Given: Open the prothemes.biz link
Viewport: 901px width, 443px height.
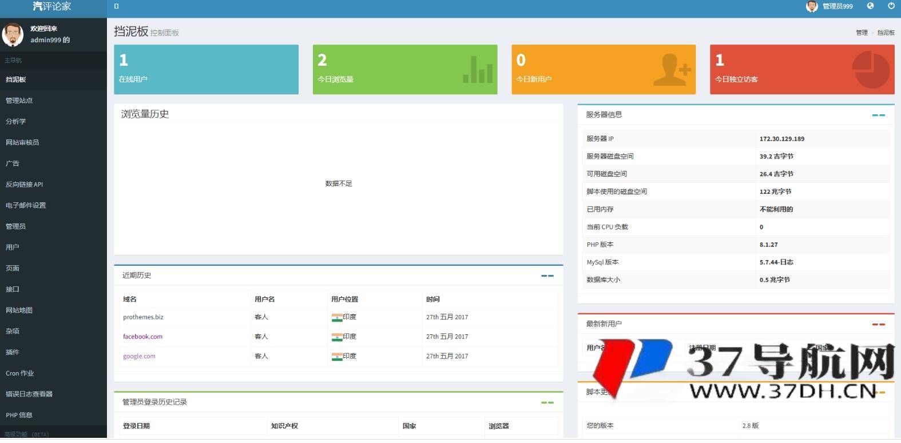Looking at the screenshot, I should [x=143, y=317].
